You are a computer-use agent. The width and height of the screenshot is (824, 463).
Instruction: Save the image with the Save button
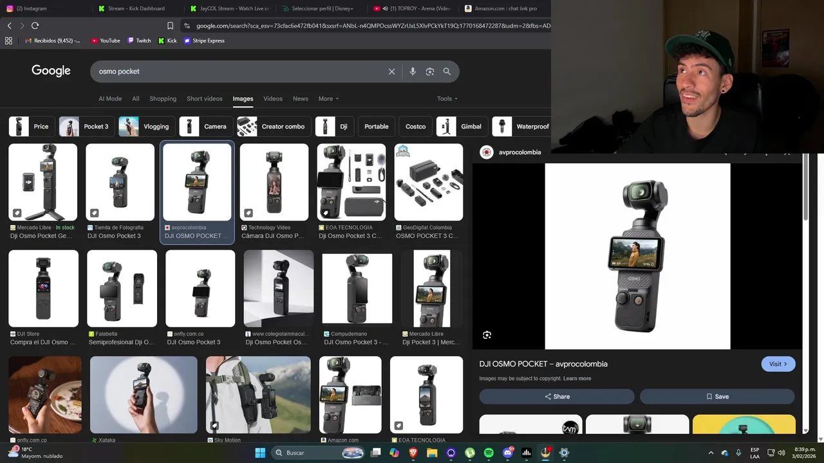point(717,397)
